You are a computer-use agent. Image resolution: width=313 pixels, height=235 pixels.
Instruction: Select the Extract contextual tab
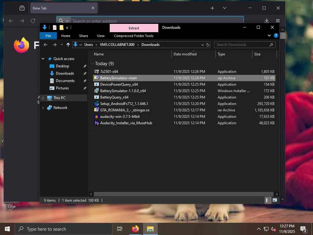(x=134, y=28)
